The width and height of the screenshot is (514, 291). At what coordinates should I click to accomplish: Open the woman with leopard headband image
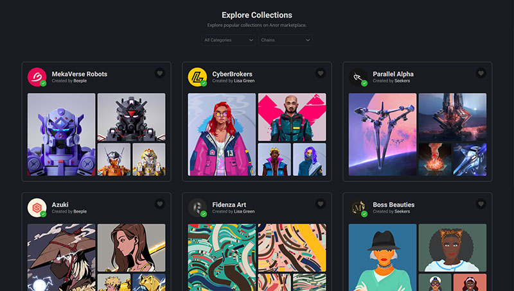point(453,248)
